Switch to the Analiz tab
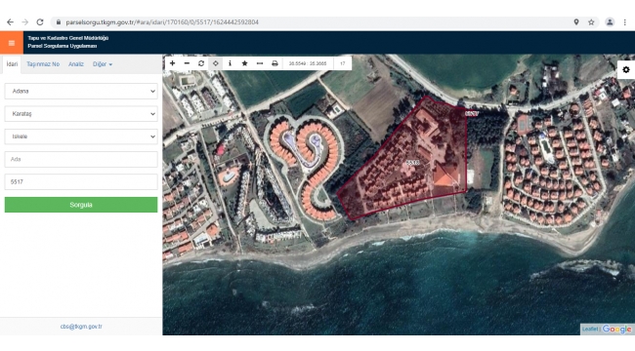Image resolution: width=635 pixels, height=351 pixels. coord(76,64)
